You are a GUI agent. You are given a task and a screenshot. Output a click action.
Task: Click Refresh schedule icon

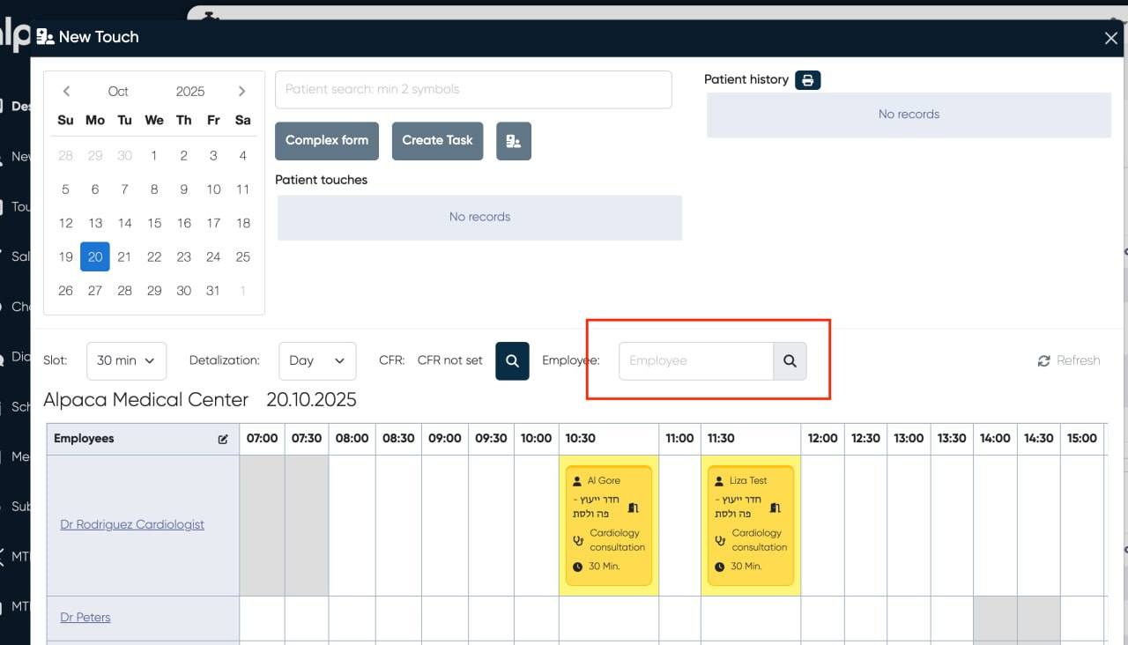[1044, 361]
